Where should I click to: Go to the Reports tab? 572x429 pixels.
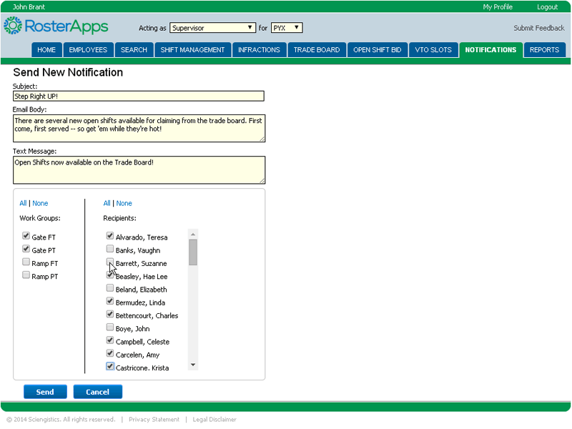544,50
